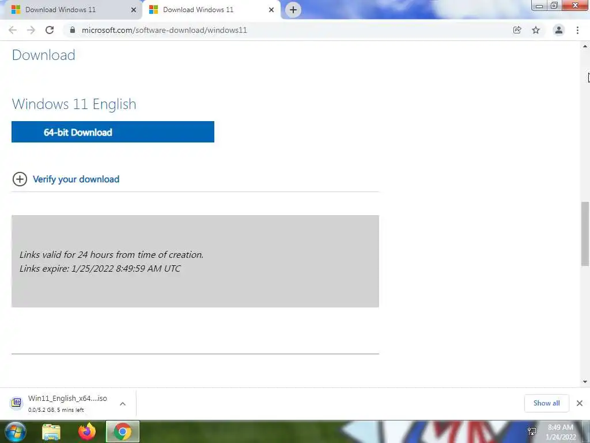
Task: Bookmark this page with the star icon
Action: click(536, 30)
